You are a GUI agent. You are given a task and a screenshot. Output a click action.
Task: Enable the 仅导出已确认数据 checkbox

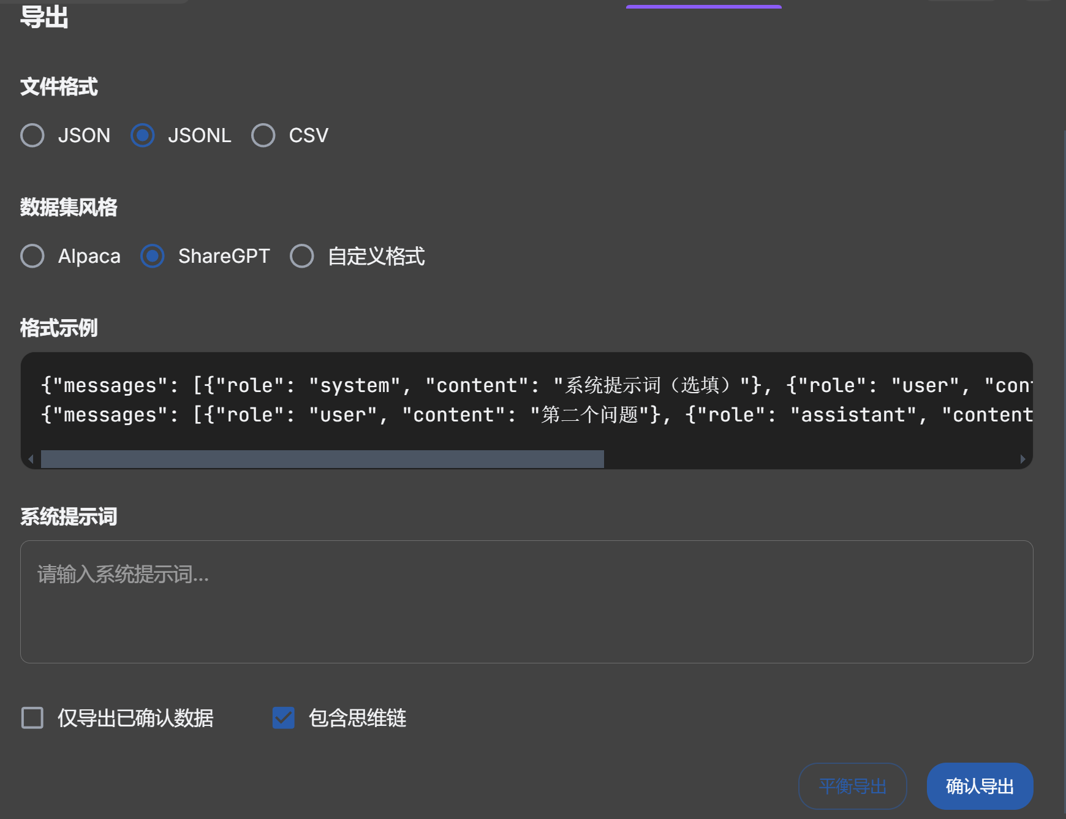(x=32, y=718)
